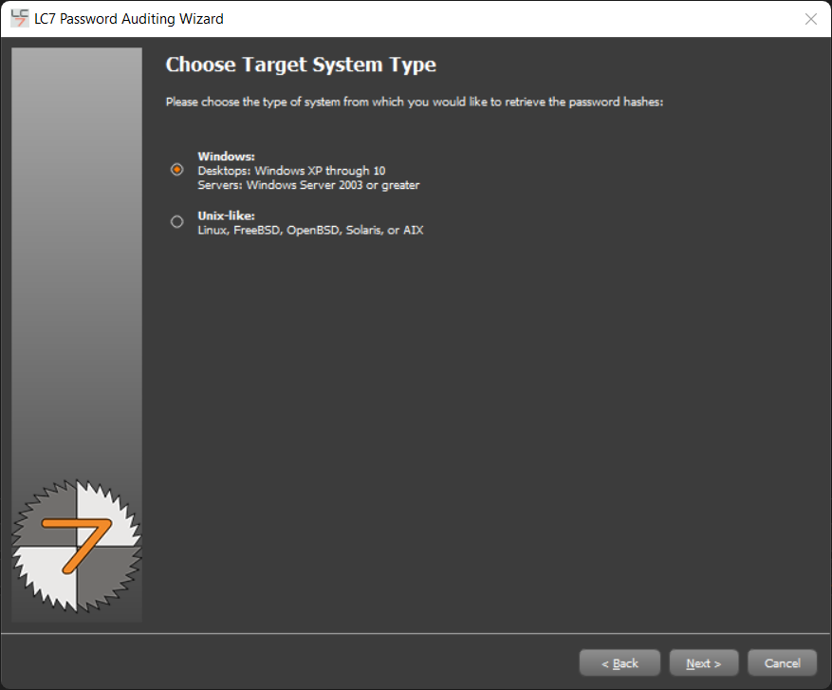832x690 pixels.
Task: Select the Unix-like radio button
Action: 176,221
